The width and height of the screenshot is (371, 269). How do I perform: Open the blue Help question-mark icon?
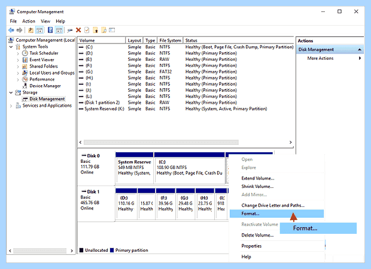pos(50,30)
